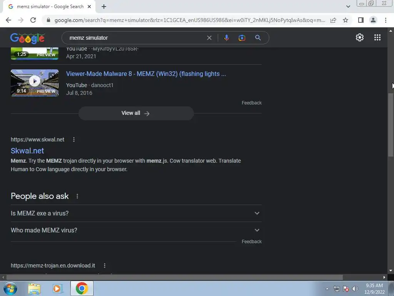394x296 pixels.
Task: Click the browser forward arrow
Action: pyautogui.click(x=21, y=20)
